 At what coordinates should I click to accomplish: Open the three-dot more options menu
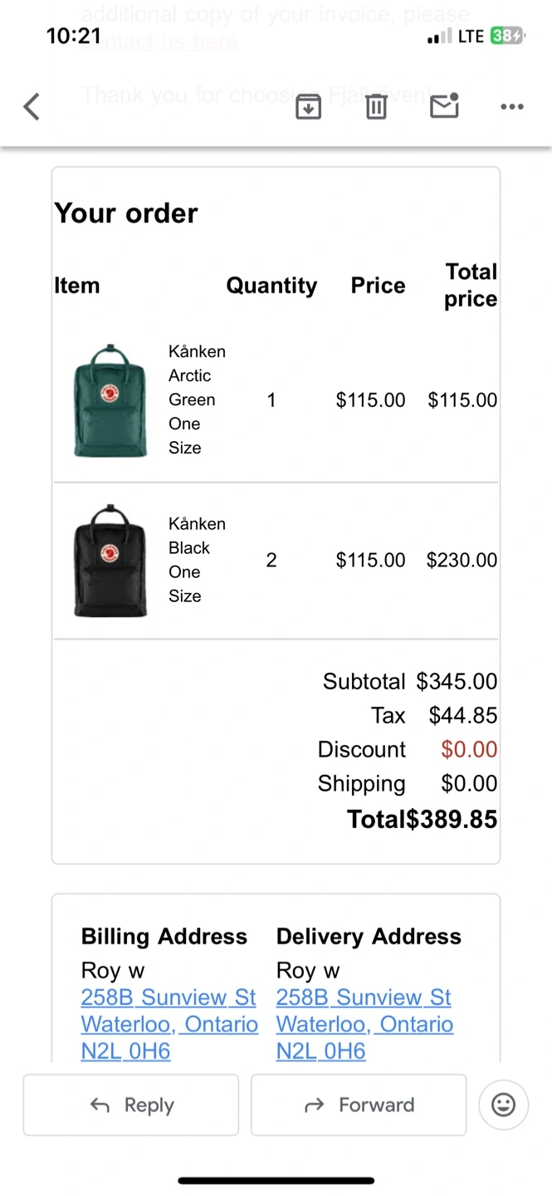click(512, 106)
